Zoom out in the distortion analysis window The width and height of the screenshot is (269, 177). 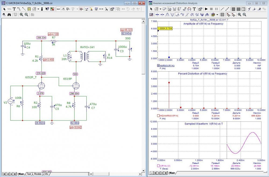[245, 15]
